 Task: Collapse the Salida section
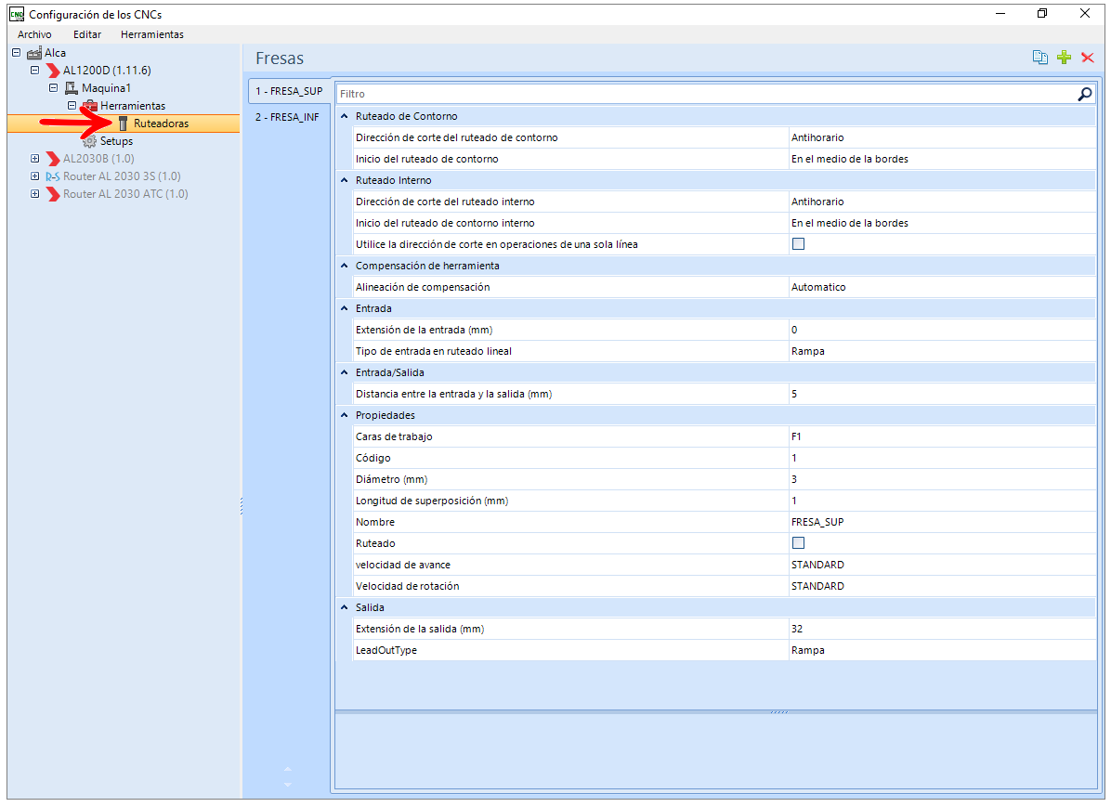[x=345, y=607]
